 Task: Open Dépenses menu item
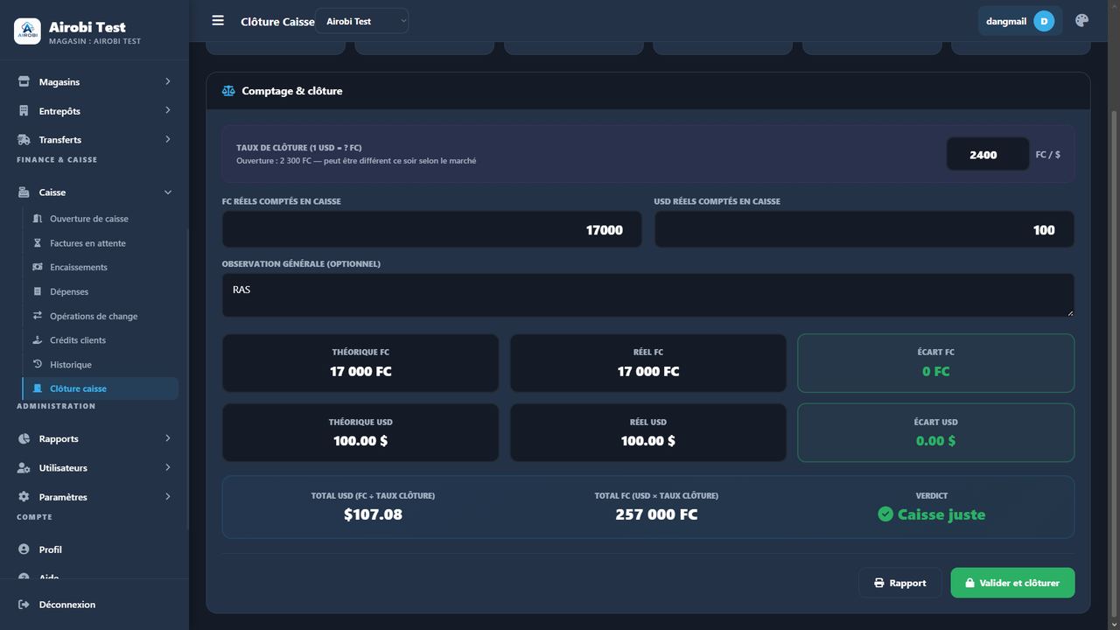pyautogui.click(x=101, y=291)
